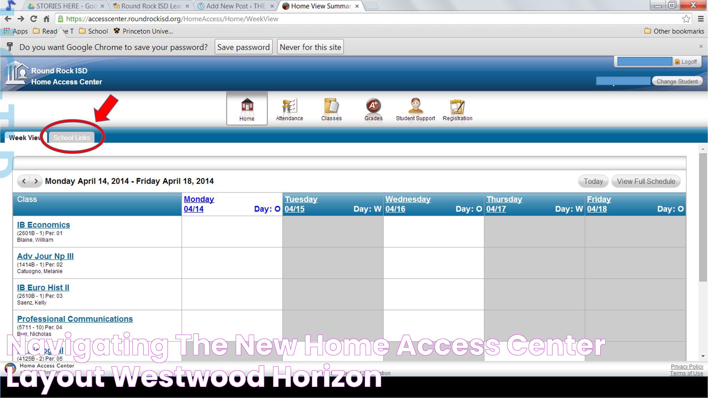The width and height of the screenshot is (708, 398).
Task: Open the Home section icon
Action: (247, 109)
